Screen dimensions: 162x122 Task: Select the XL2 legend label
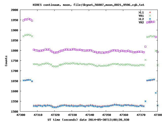click(x=141, y=19)
